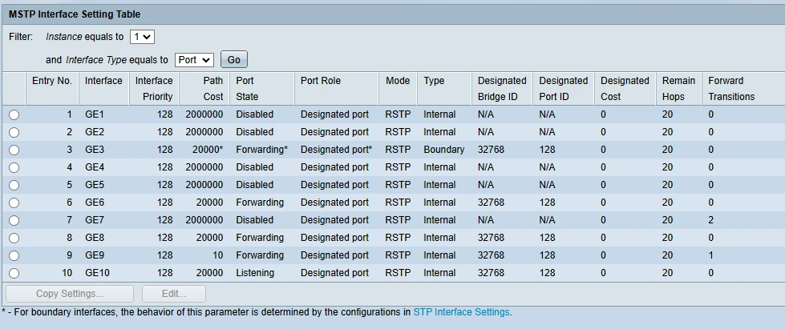The image size is (785, 329).
Task: Click the Forwarding state in GE6 row
Action: (x=260, y=203)
